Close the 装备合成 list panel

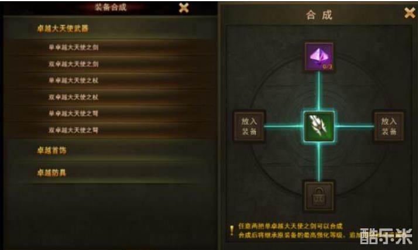pyautogui.click(x=184, y=8)
